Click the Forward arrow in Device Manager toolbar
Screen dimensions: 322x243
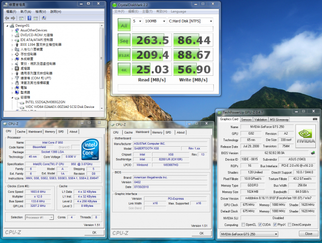[x=13, y=18]
